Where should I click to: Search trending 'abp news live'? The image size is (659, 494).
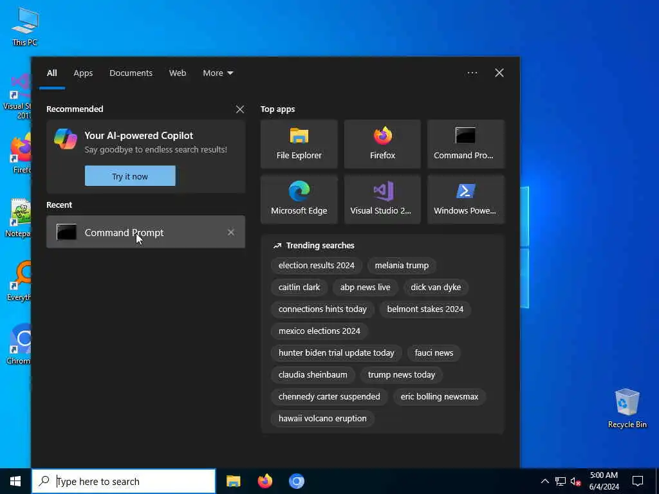tap(365, 288)
